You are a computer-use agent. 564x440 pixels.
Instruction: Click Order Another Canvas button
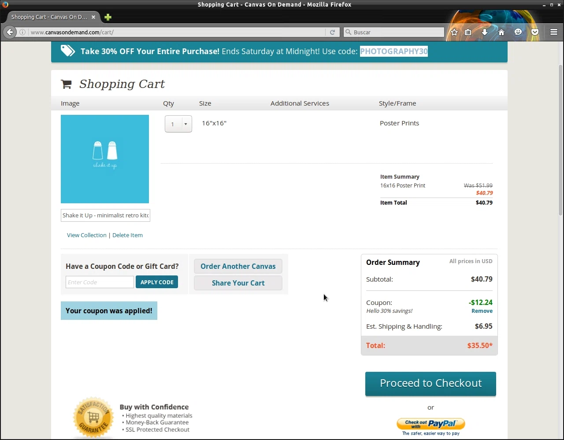coord(238,266)
